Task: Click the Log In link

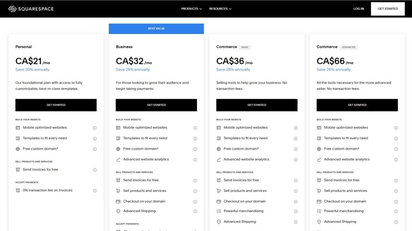Action: tap(359, 9)
